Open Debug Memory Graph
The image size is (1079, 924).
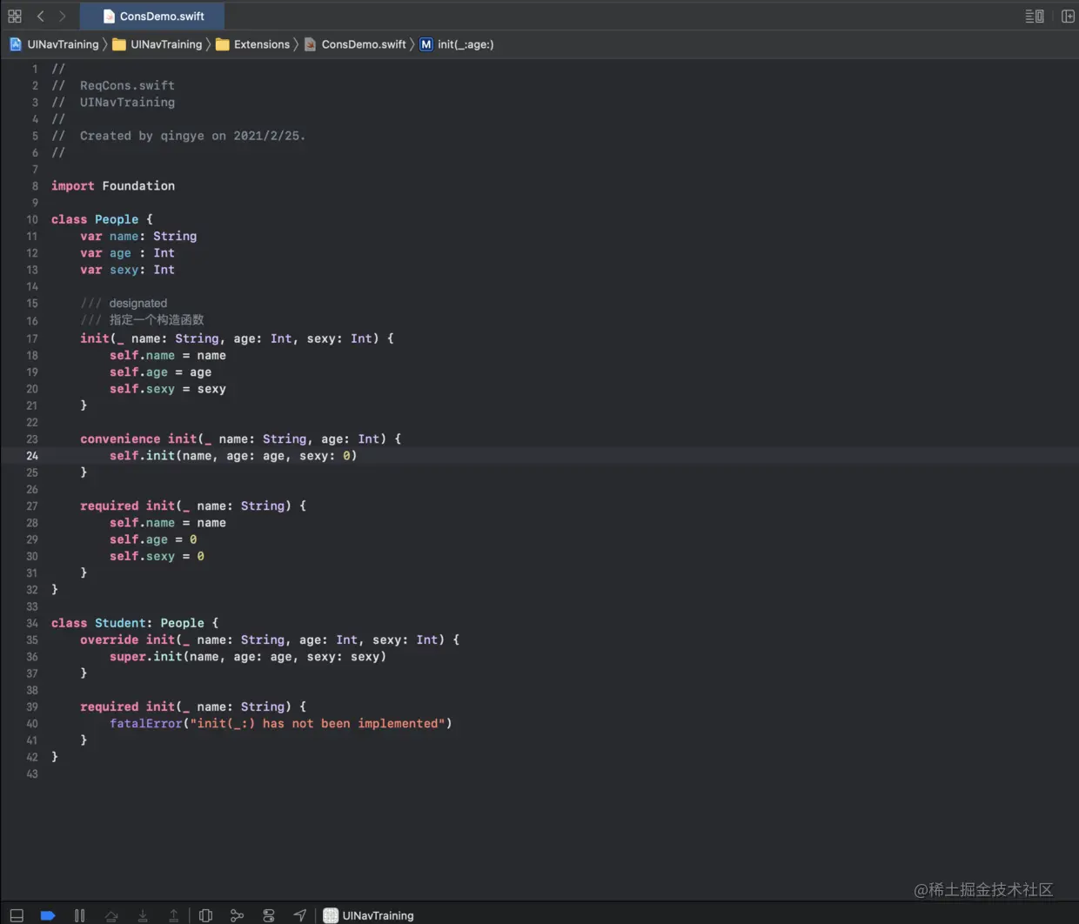[237, 915]
